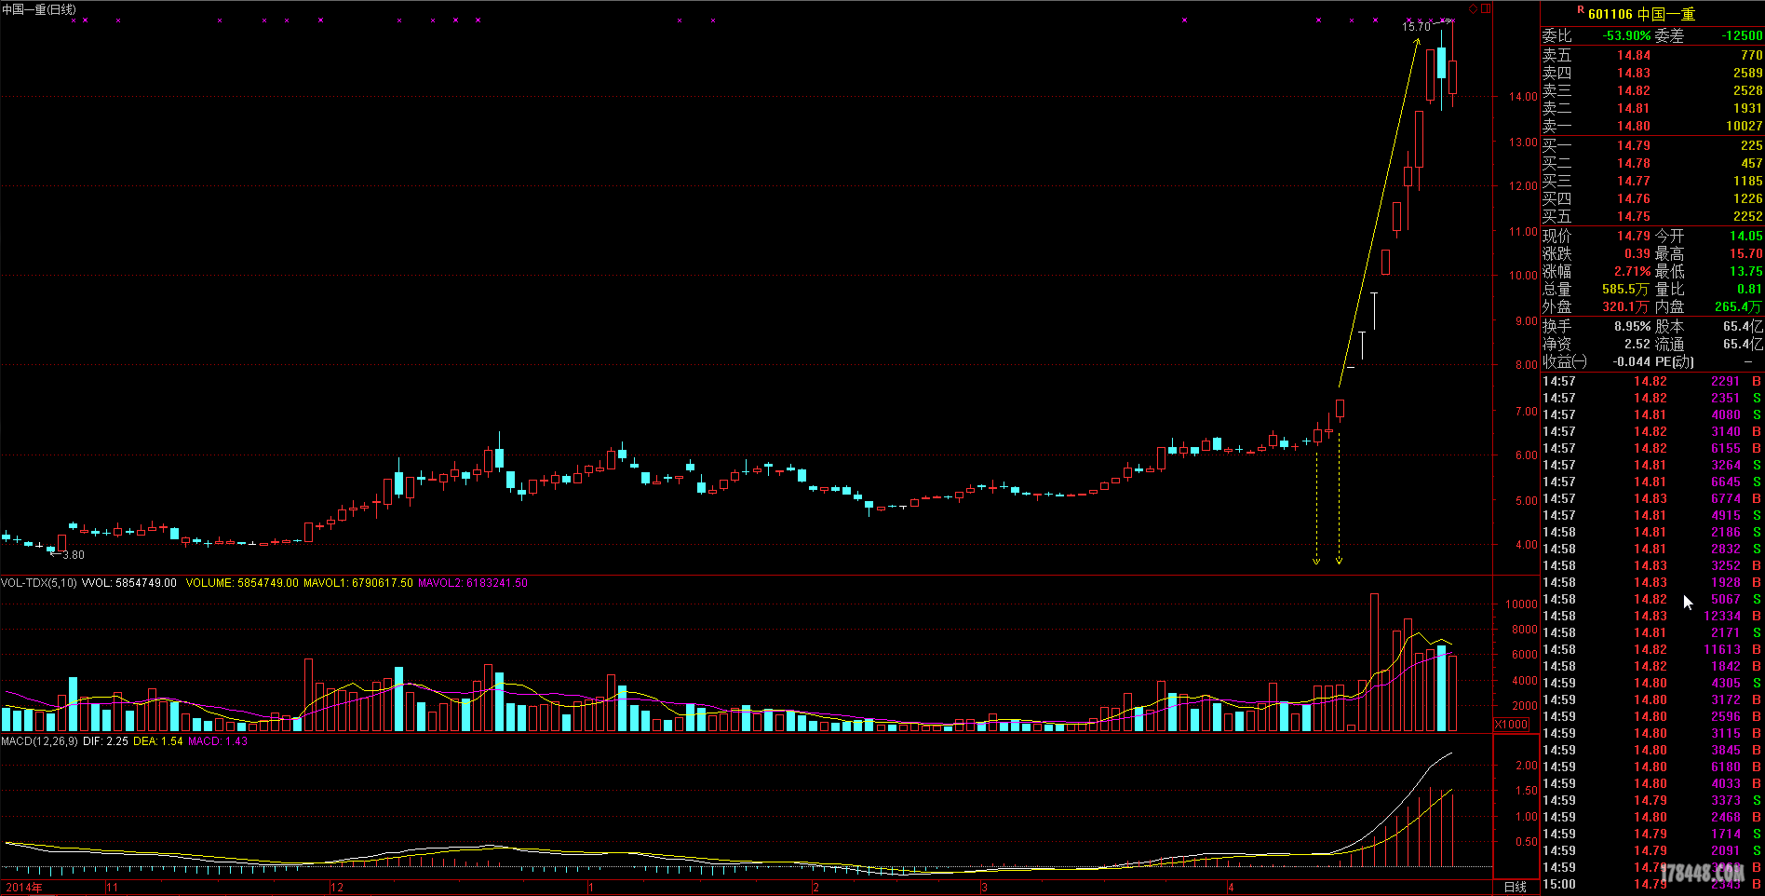Viewport: 1765px width, 896px height.
Task: Open the 日线 period selector
Action: [1516, 887]
